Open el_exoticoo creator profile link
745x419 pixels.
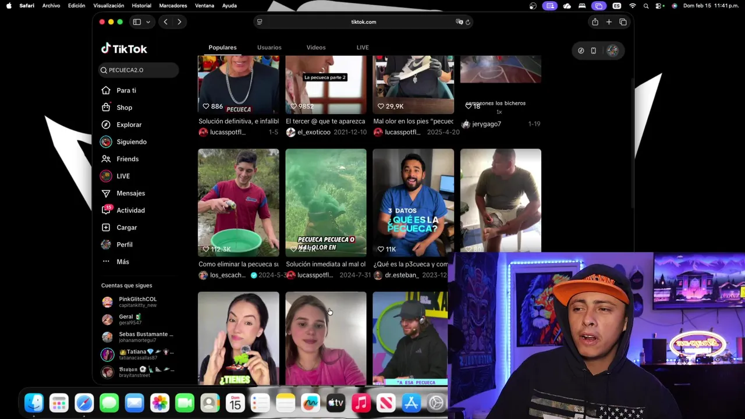[x=314, y=132]
